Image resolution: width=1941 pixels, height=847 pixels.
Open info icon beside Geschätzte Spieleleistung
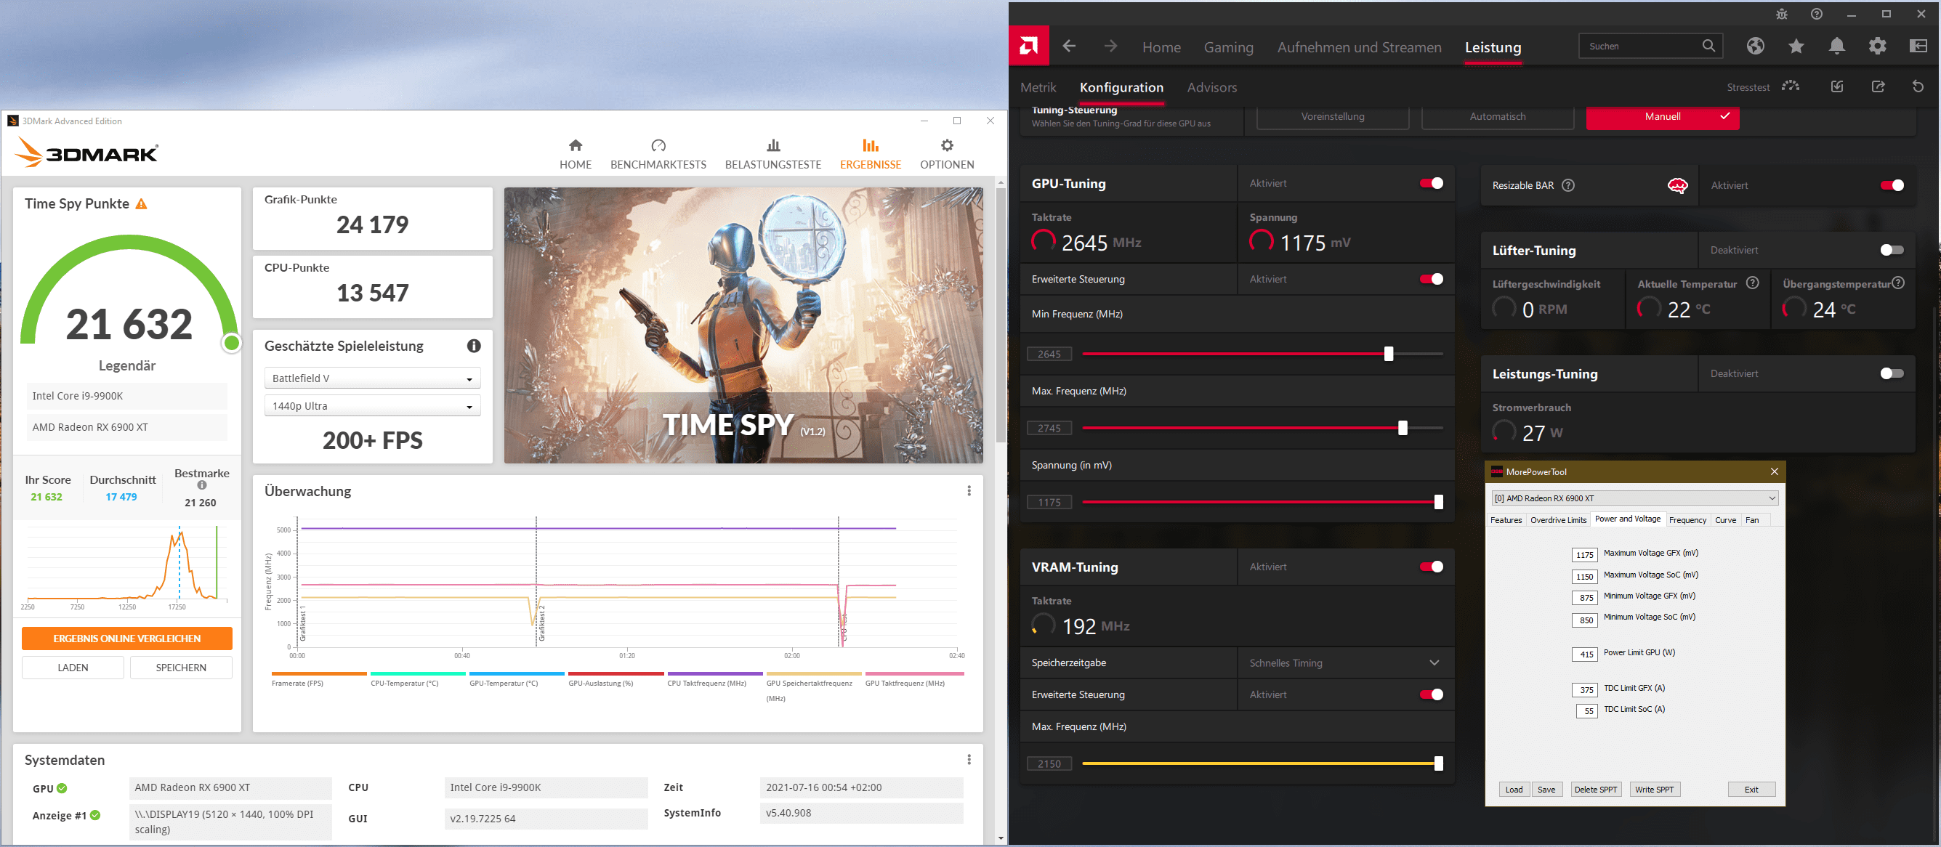474,346
